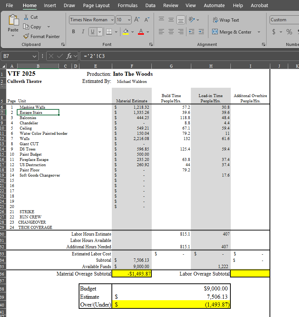The width and height of the screenshot is (299, 317).
Task: Switch to the Acrobat tab
Action: [x=259, y=6]
